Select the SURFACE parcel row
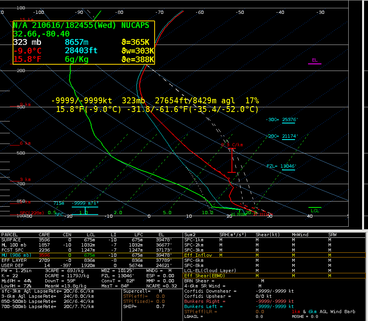This screenshot has height=321, width=368. 91,240
